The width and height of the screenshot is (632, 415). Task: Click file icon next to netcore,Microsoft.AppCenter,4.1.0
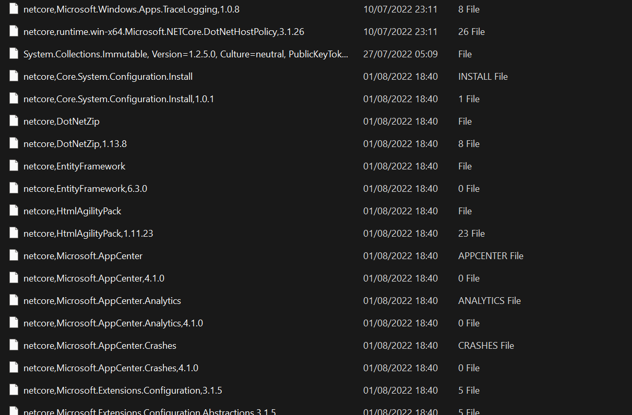[x=14, y=278]
